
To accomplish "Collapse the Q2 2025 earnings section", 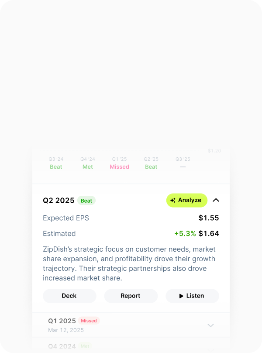I will pyautogui.click(x=216, y=200).
